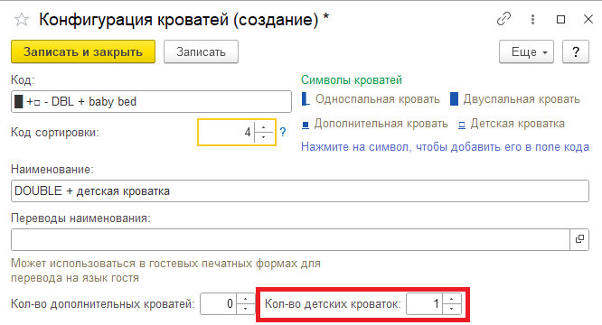Open the name translations dialog button
The height and width of the screenshot is (325, 602).
pyautogui.click(x=579, y=239)
